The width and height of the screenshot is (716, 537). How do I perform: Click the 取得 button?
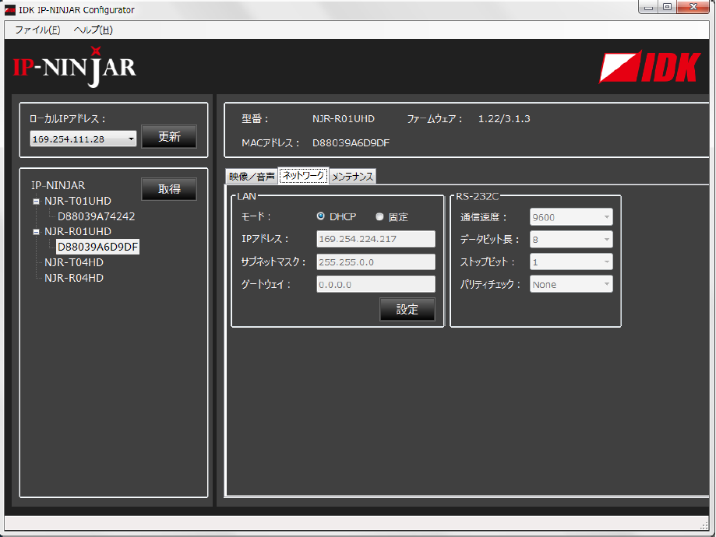click(169, 189)
